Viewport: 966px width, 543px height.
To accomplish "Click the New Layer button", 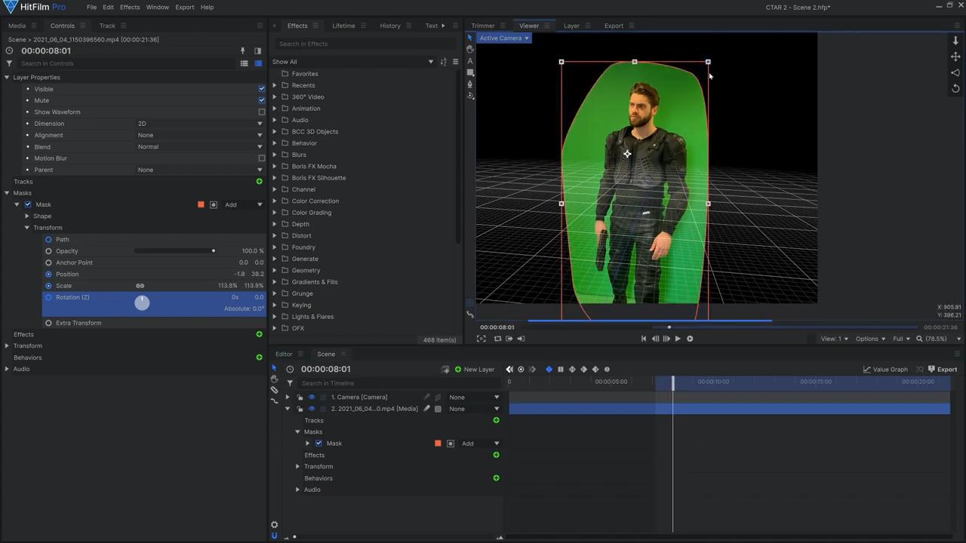I will tap(474, 370).
